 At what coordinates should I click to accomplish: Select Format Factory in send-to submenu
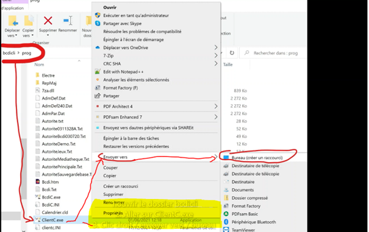(x=246, y=206)
